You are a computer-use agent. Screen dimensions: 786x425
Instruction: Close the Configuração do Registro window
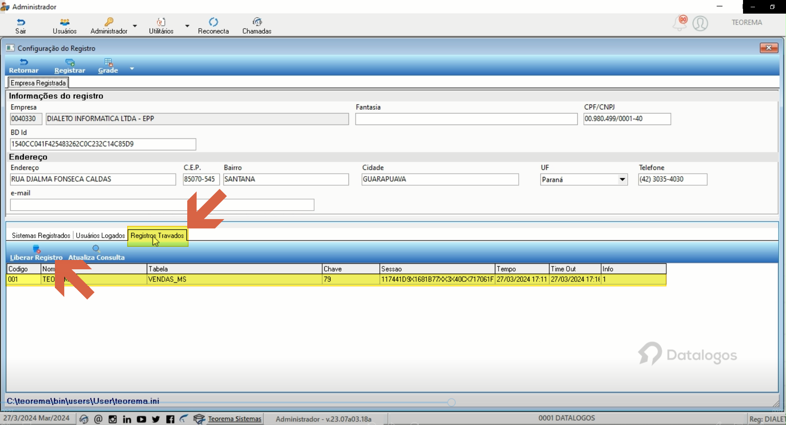[769, 48]
